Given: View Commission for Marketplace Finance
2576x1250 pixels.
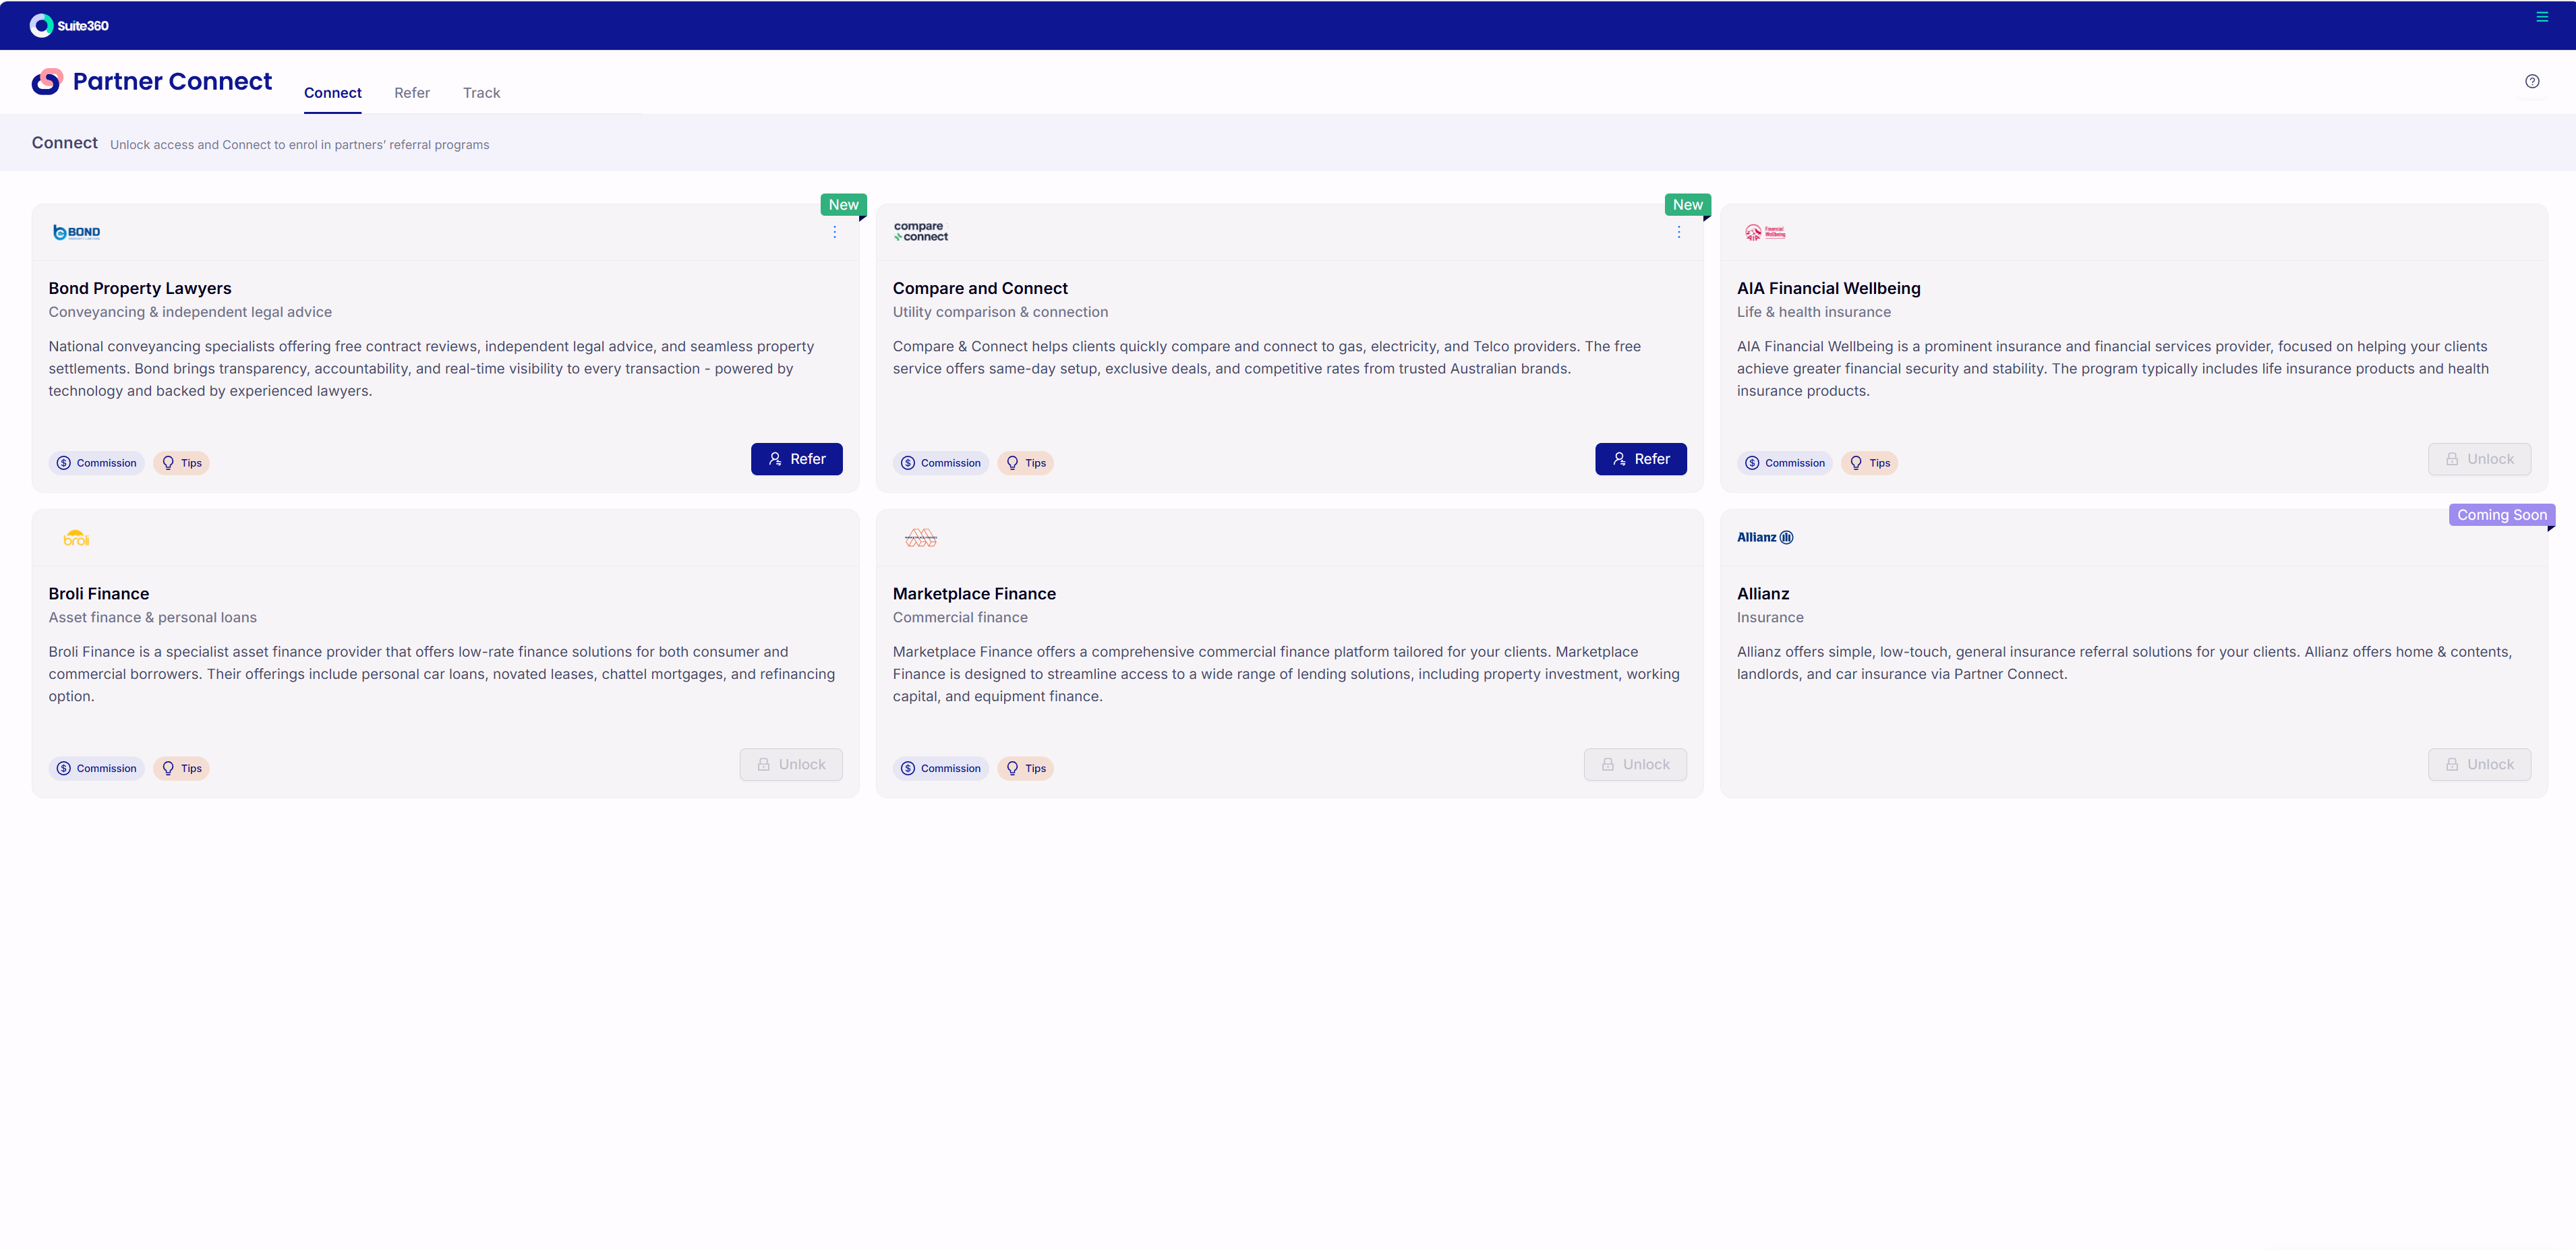Looking at the screenshot, I should (940, 768).
